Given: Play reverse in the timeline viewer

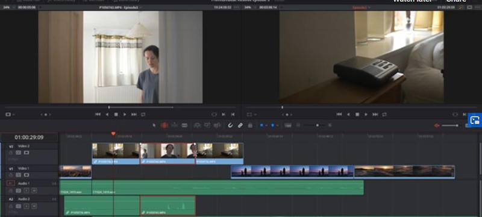Looking at the screenshot, I should [348, 115].
